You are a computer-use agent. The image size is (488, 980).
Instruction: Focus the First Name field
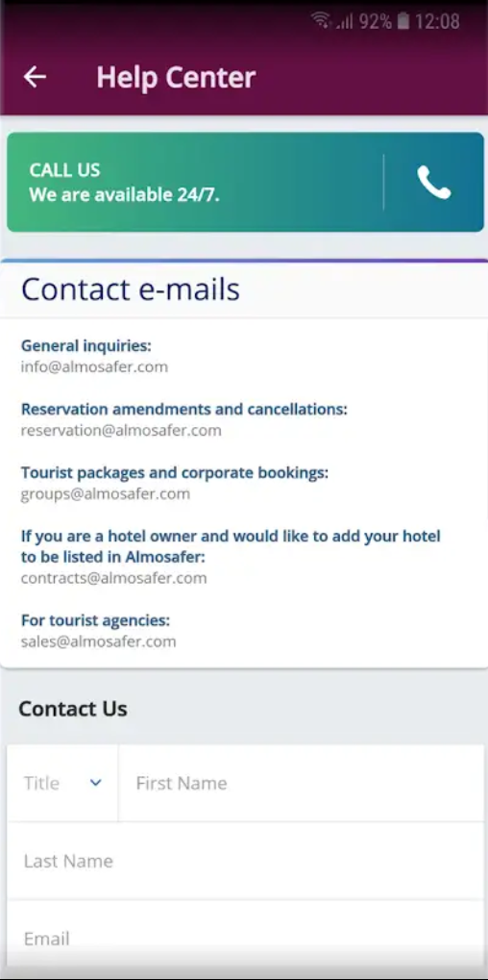[302, 783]
